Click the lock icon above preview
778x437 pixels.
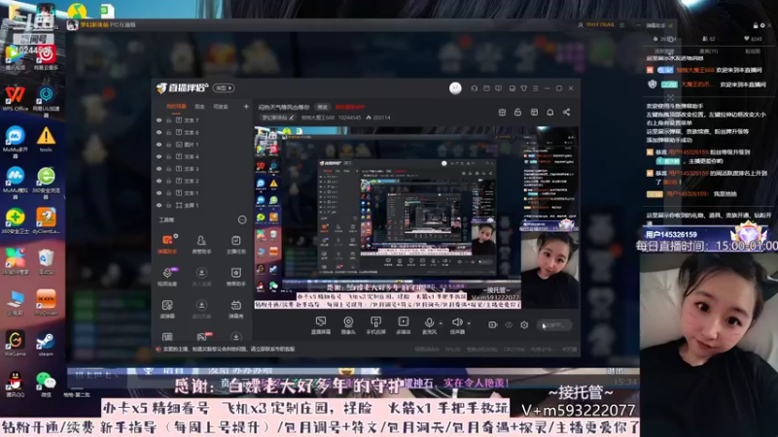[517, 112]
